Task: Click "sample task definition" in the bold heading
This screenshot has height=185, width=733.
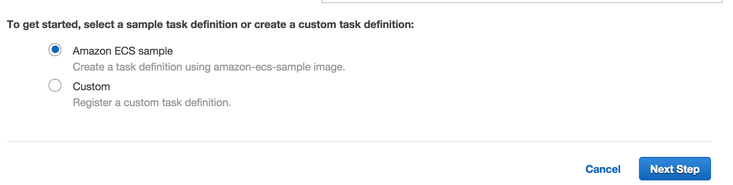Action: (x=182, y=25)
